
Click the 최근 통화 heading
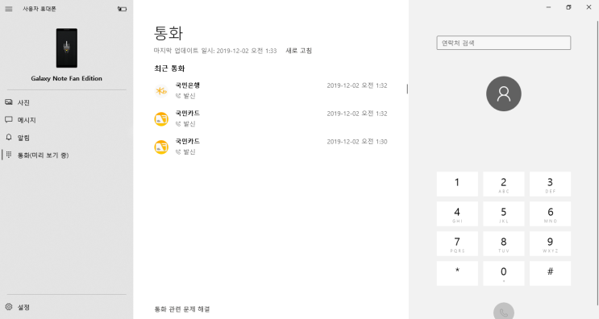click(x=169, y=68)
